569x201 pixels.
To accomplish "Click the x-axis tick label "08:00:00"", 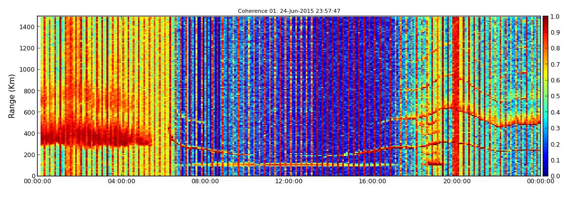I will pyautogui.click(x=206, y=181).
